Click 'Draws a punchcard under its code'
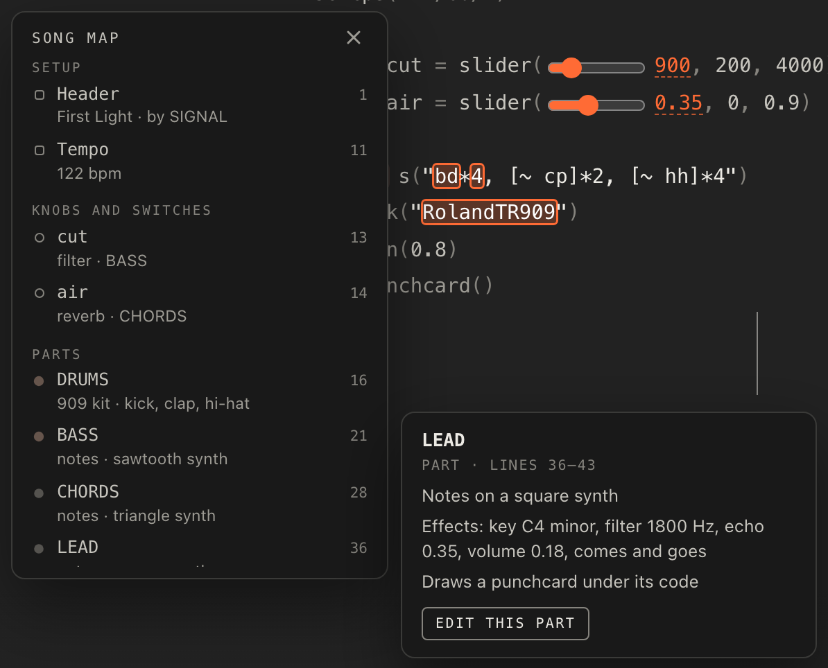The height and width of the screenshot is (668, 828). tap(560, 582)
